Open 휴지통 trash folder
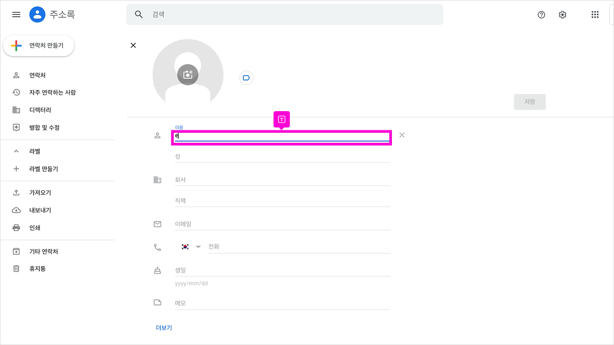 click(x=37, y=269)
